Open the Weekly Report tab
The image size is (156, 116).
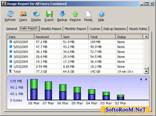[x=51, y=29]
